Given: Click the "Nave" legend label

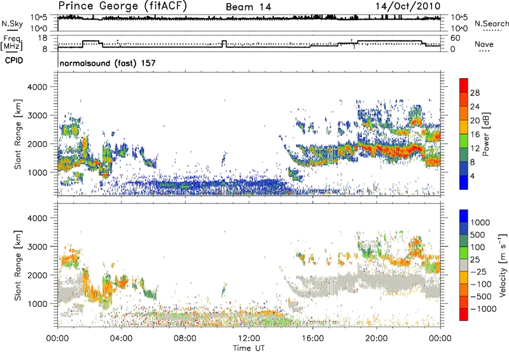Looking at the screenshot, I should click(x=484, y=44).
